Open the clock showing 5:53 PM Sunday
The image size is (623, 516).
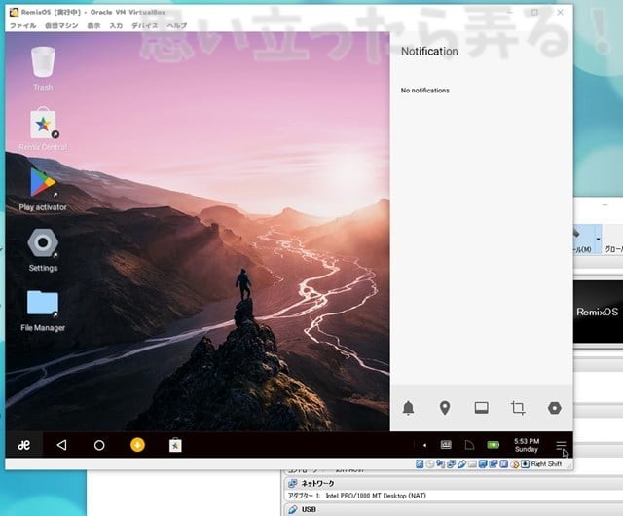pos(527,445)
